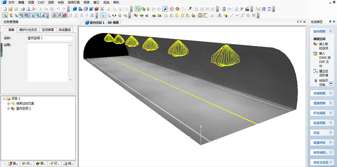Click the hand pan view tool
This screenshot has width=337, height=167.
(x=120, y=15)
